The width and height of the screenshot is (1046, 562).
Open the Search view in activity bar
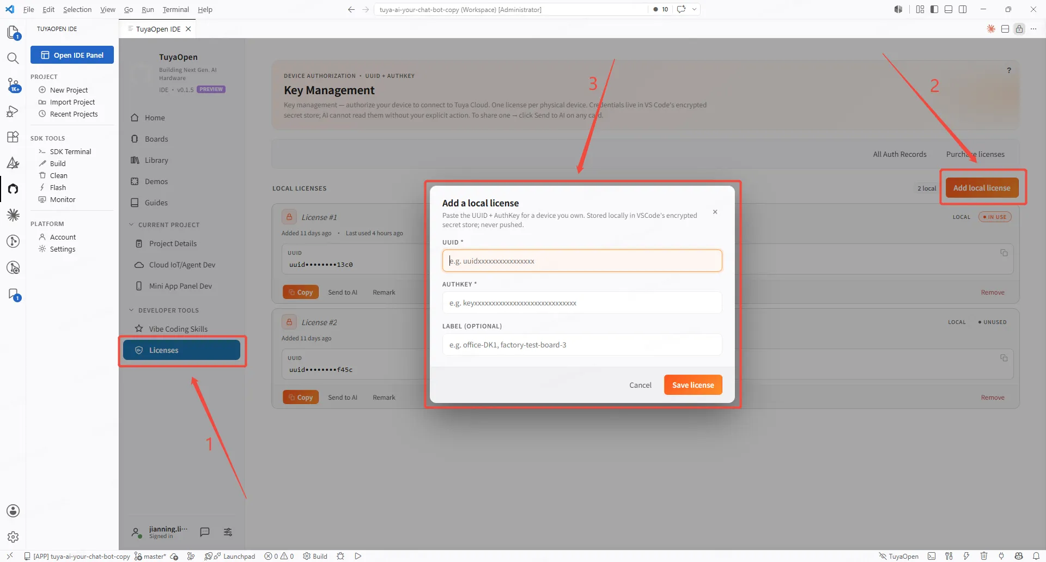coord(13,58)
